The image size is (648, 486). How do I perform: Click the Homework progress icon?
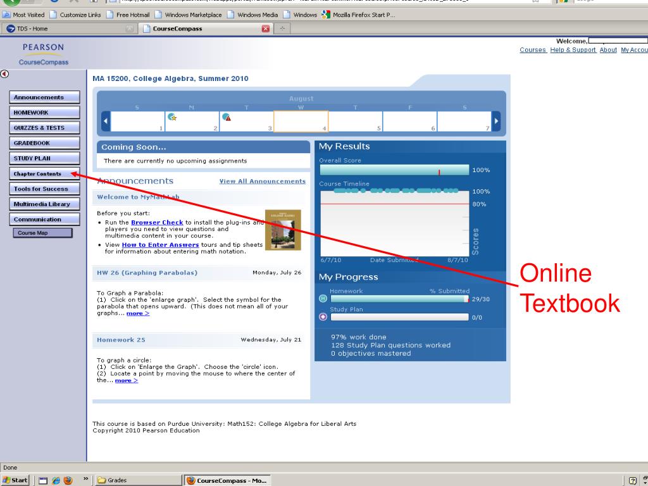tap(323, 299)
